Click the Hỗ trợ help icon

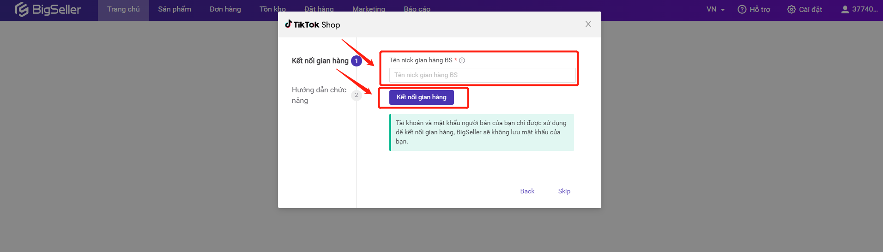742,9
